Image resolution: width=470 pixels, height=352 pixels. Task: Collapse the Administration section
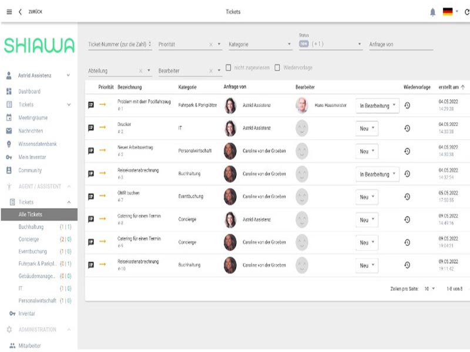pyautogui.click(x=69, y=330)
